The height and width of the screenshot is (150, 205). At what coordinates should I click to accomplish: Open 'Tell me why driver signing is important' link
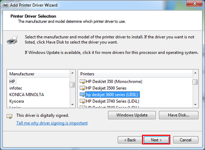coord(52,123)
